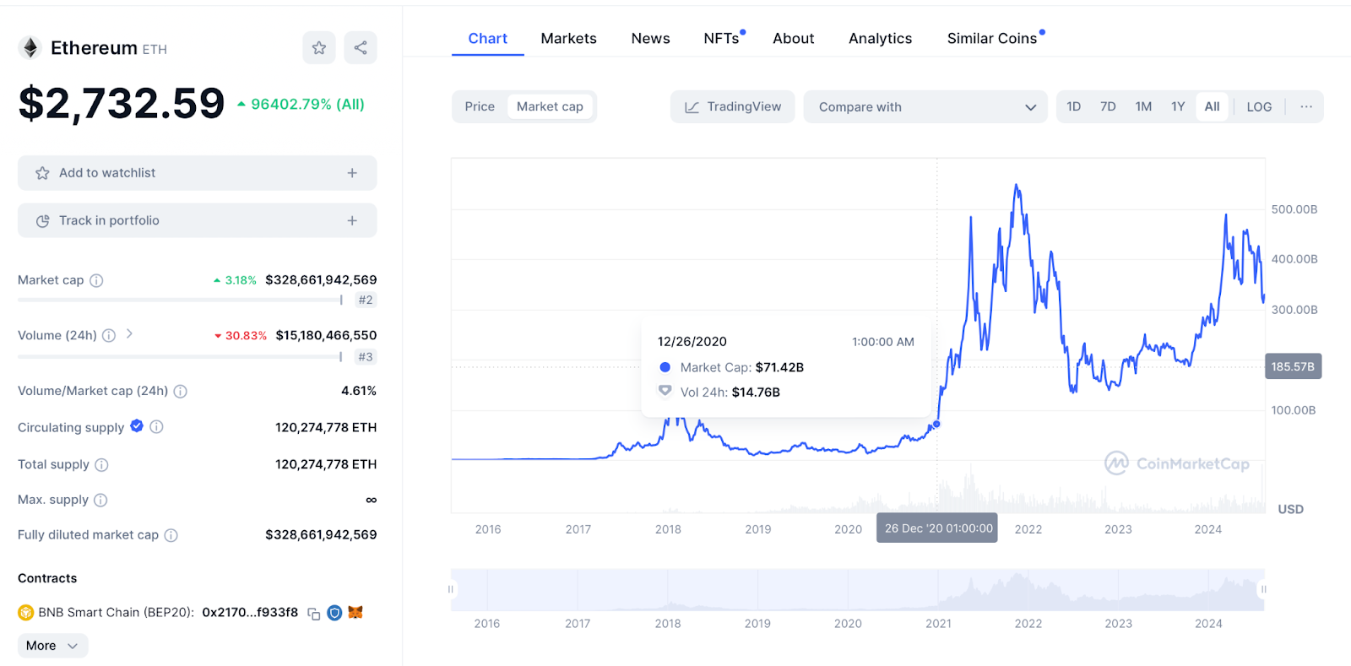Select the 1D time range

point(1073,106)
